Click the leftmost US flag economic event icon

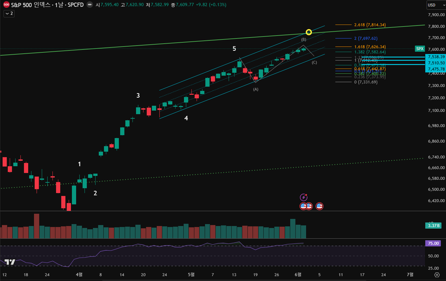tap(303, 206)
